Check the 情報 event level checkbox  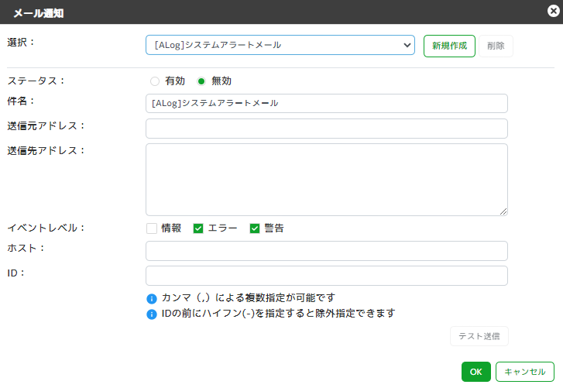(x=152, y=228)
